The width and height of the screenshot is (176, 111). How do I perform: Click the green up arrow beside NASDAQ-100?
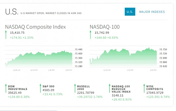point(91,35)
